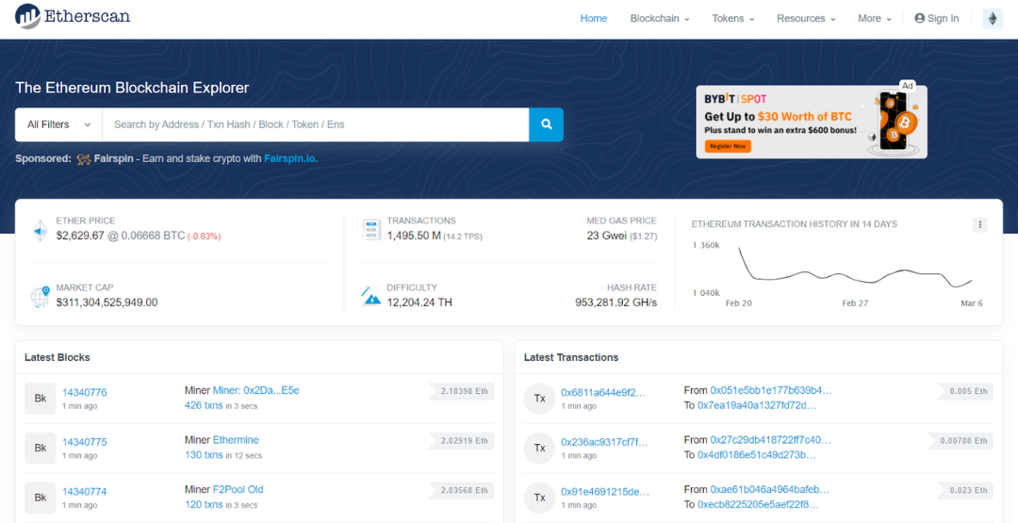Image resolution: width=1018 pixels, height=523 pixels.
Task: Open the All Filters dropdown
Action: 58,124
